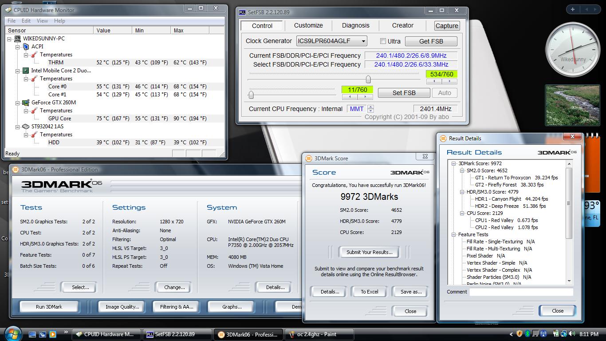Click the thermometer icon under ACPI
606x341 pixels.
click(34, 55)
